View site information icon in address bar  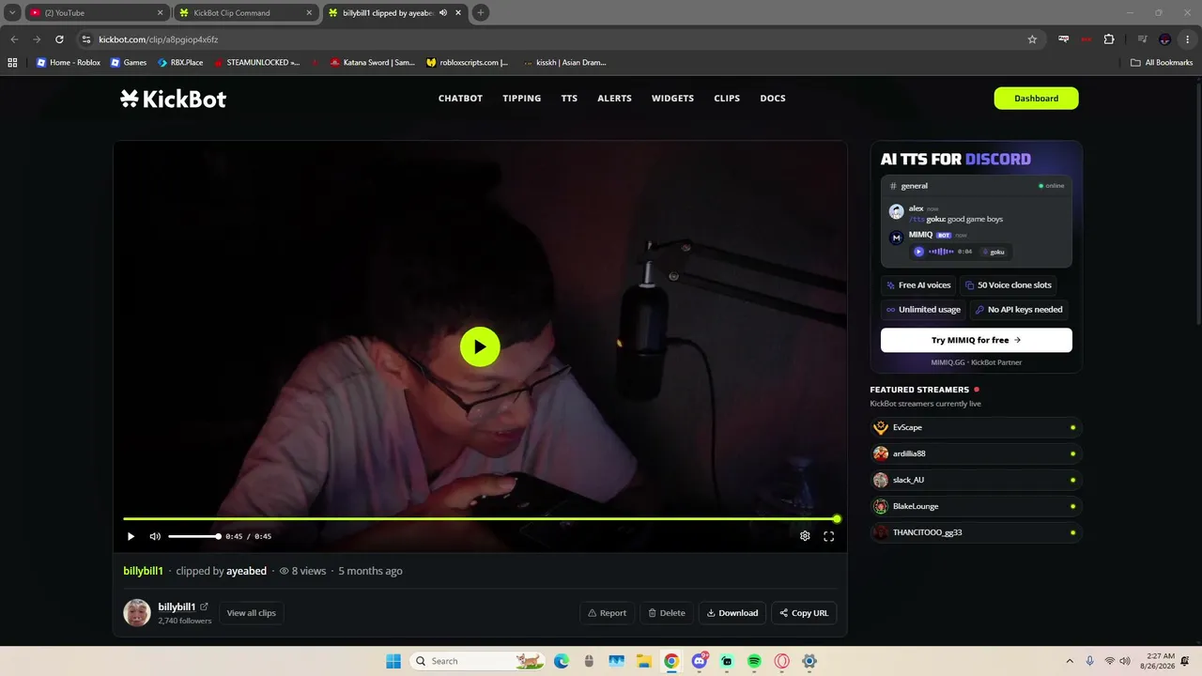(86, 39)
